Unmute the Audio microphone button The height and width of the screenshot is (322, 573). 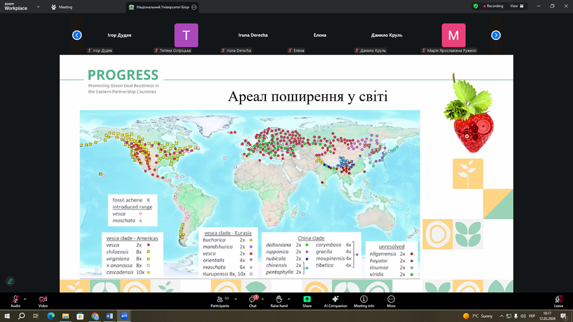click(15, 300)
